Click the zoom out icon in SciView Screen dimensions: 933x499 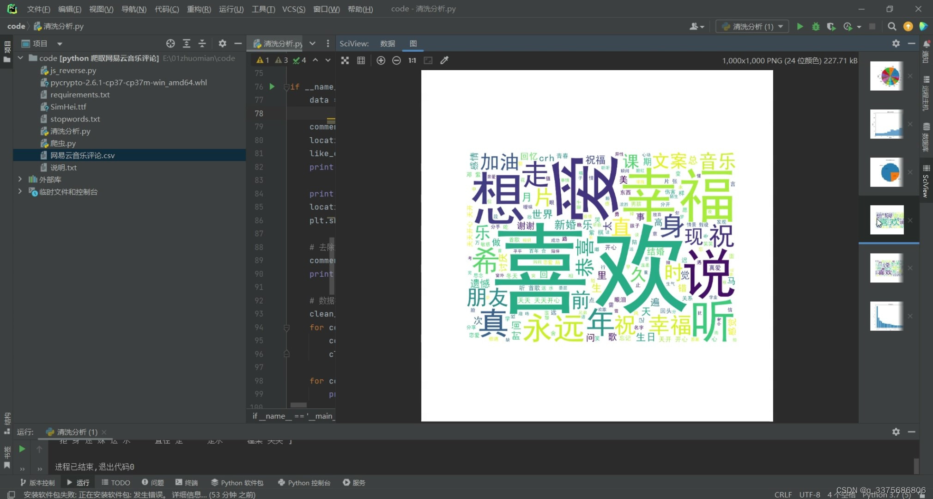[396, 60]
